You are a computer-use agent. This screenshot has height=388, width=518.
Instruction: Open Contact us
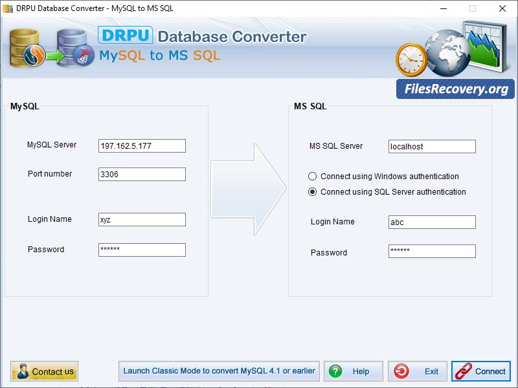pos(43,371)
